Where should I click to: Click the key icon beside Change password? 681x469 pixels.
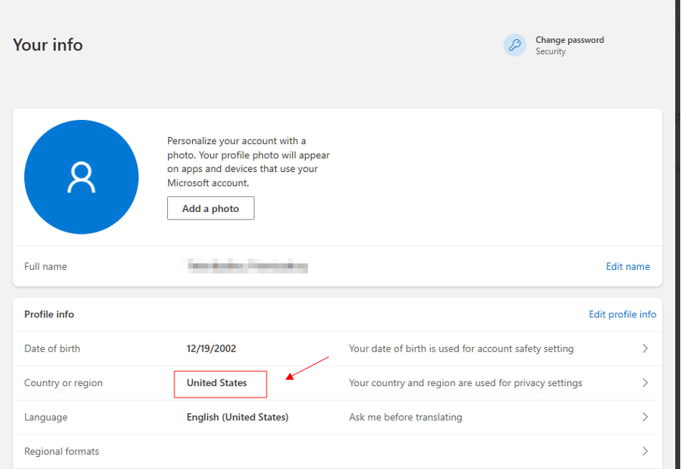[x=515, y=45]
